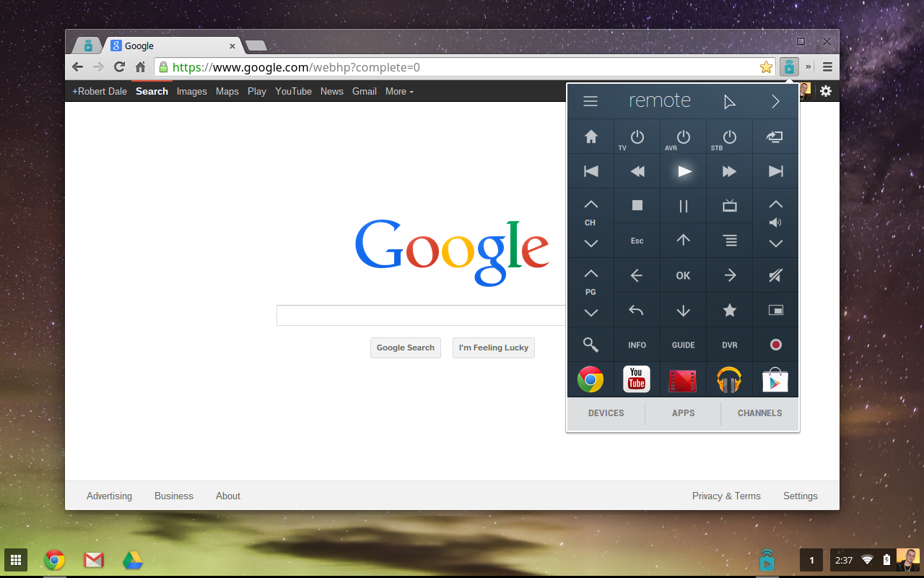This screenshot has height=578, width=924.
Task: Channel up arrow above CH
Action: point(590,204)
